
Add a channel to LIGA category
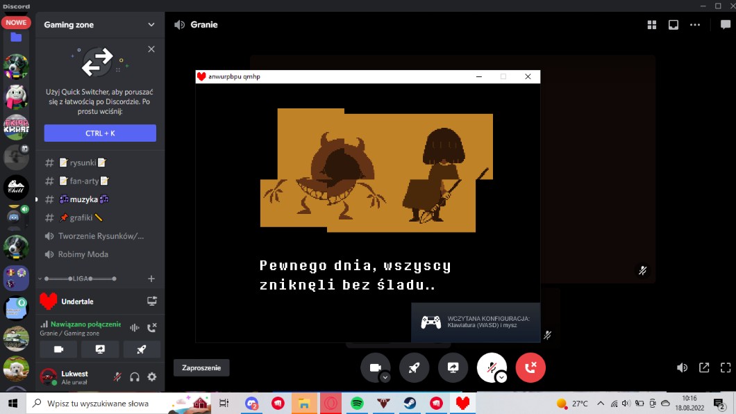coord(151,279)
